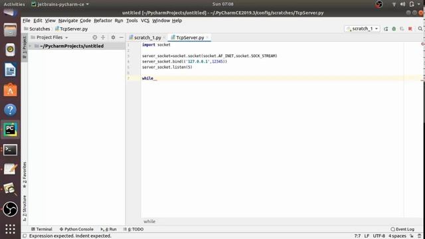This screenshot has height=239, width=425.
Task: Toggle the 1: Project side tab
Action: pos(25,47)
